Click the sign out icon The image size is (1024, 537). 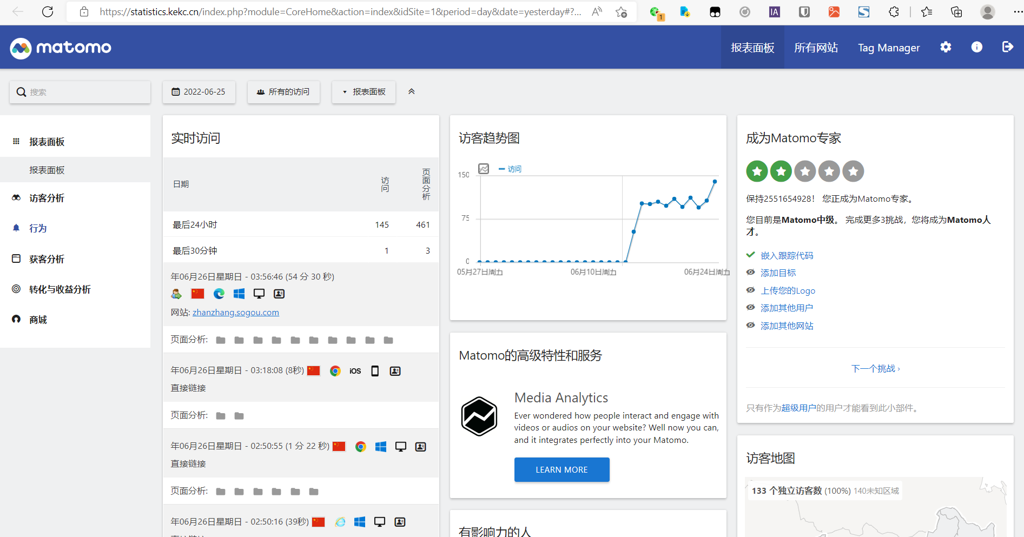click(x=1007, y=47)
